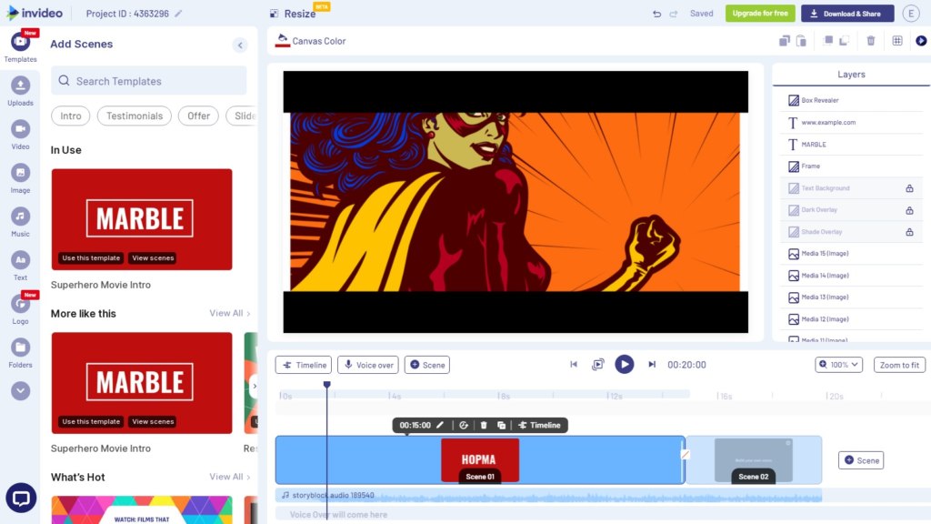931x524 pixels.
Task: Play the video preview
Action: [x=624, y=364]
